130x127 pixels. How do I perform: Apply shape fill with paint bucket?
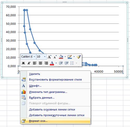61,57
